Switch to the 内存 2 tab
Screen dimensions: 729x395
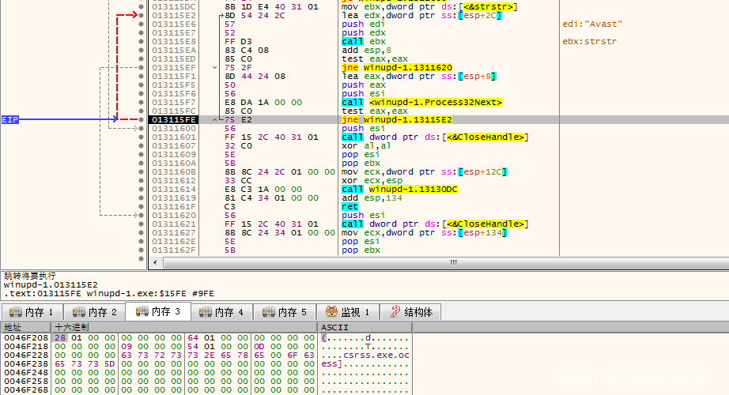94,312
